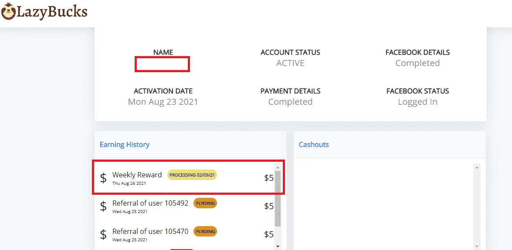Click the $5 amount for user 105470 referral

pyautogui.click(x=269, y=234)
